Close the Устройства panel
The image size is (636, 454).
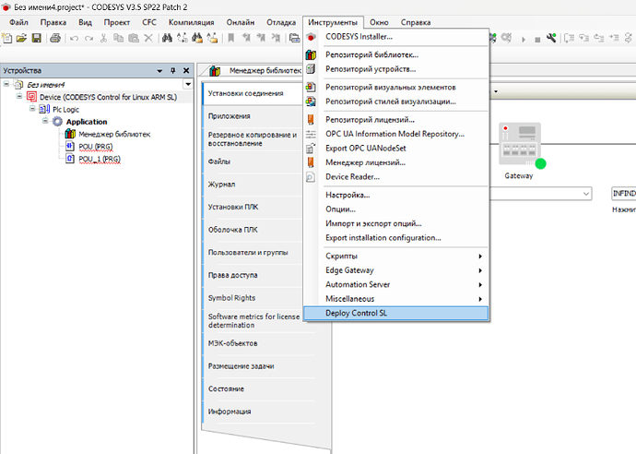click(186, 71)
